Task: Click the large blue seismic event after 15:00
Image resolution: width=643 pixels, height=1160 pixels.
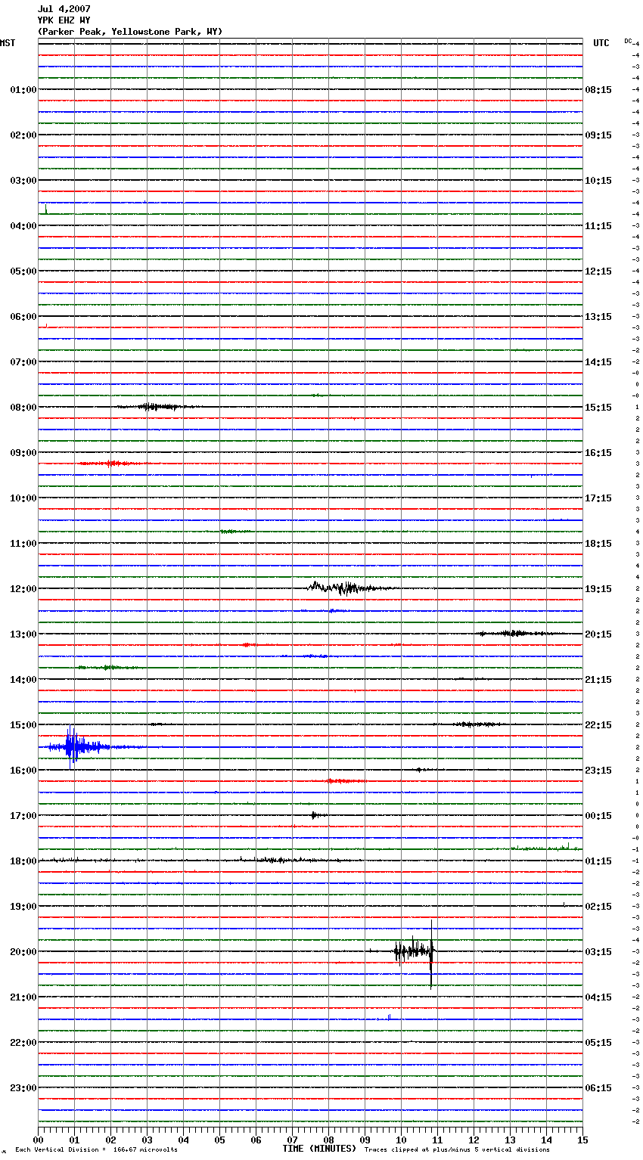Action: click(x=79, y=747)
